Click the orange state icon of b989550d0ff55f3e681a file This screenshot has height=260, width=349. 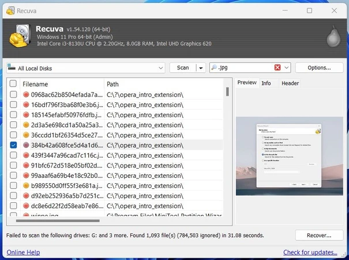(26, 185)
